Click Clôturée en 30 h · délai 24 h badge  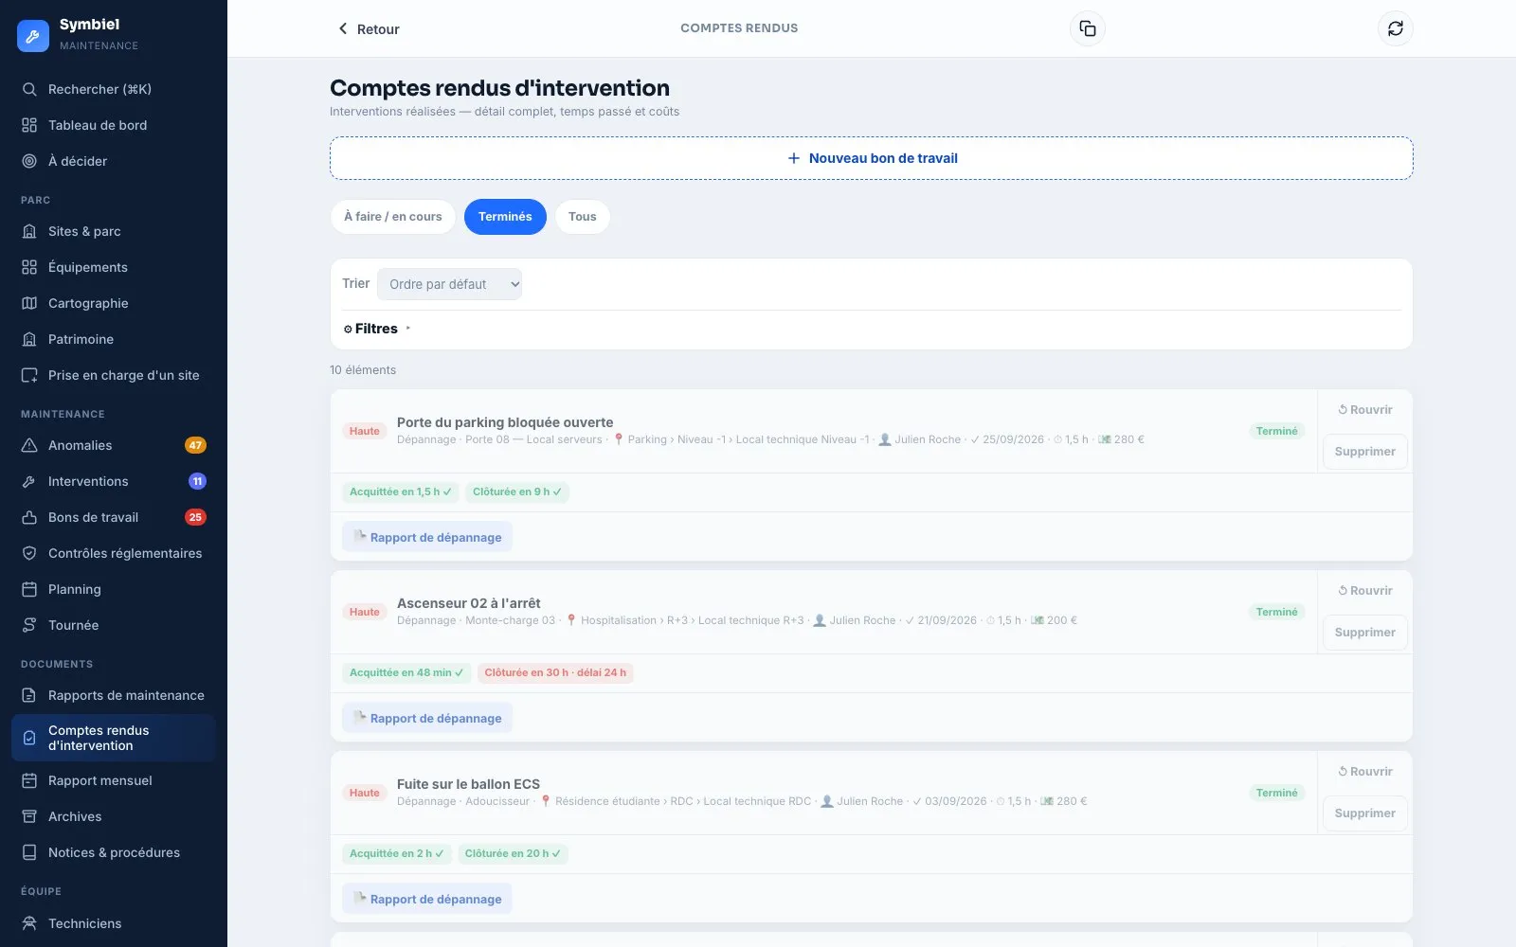point(555,672)
